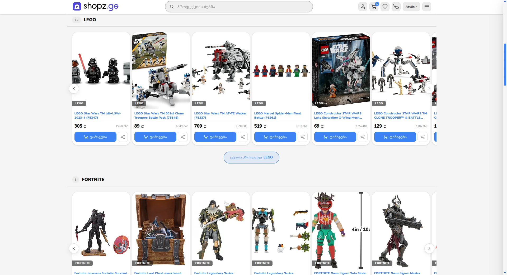The image size is (507, 275).
Task: Share the Luke Skywalker X-Wing Mech product
Action: (x=363, y=137)
